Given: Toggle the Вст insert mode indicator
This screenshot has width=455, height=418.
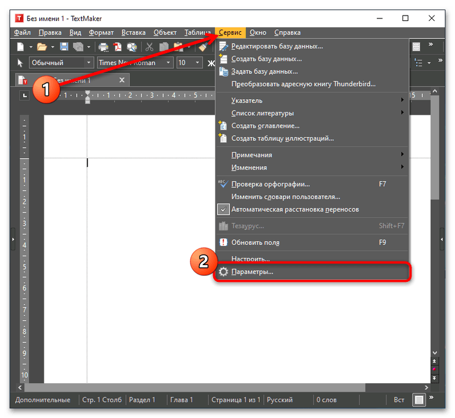Looking at the screenshot, I should click(399, 400).
